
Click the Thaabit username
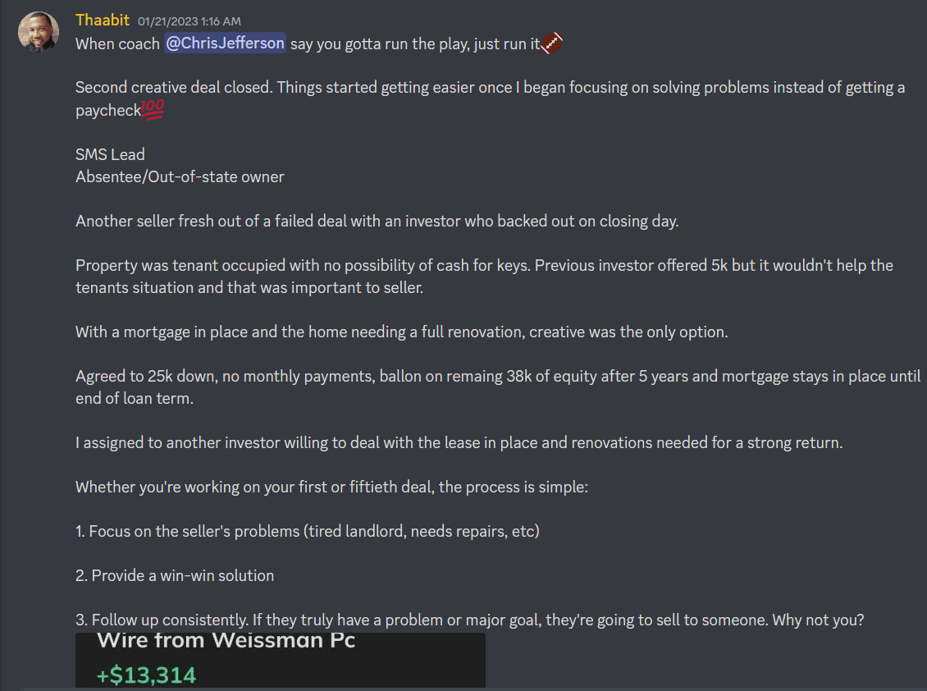point(103,21)
